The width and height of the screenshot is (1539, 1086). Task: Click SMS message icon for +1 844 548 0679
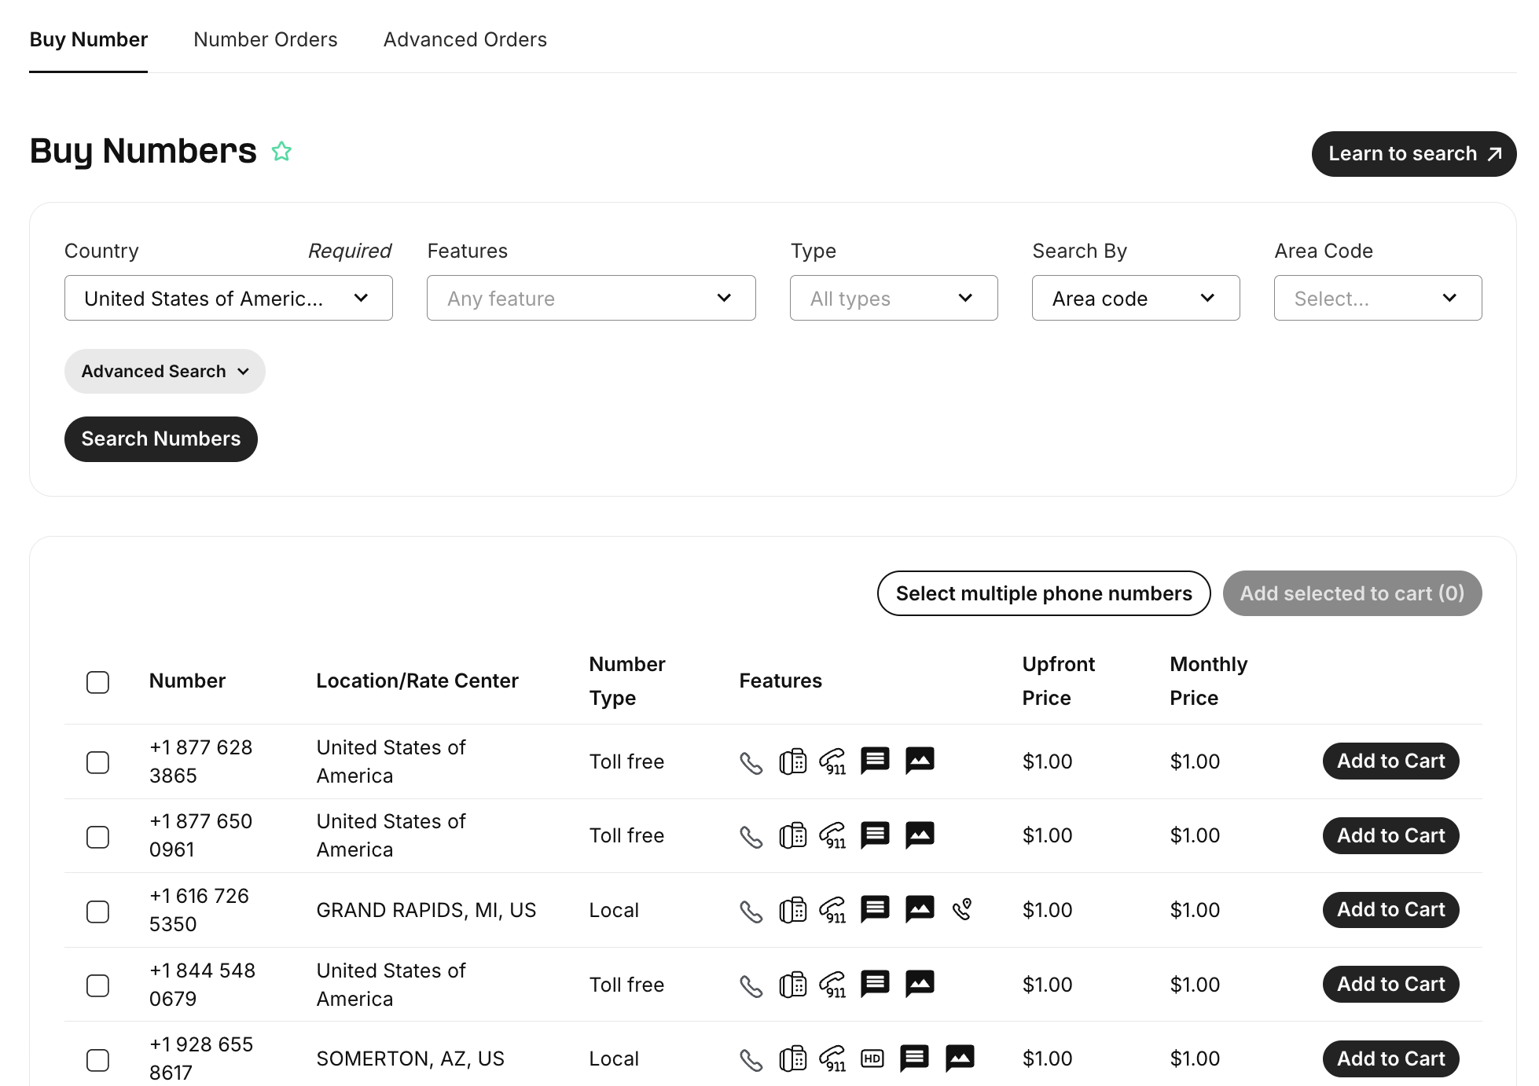(875, 984)
